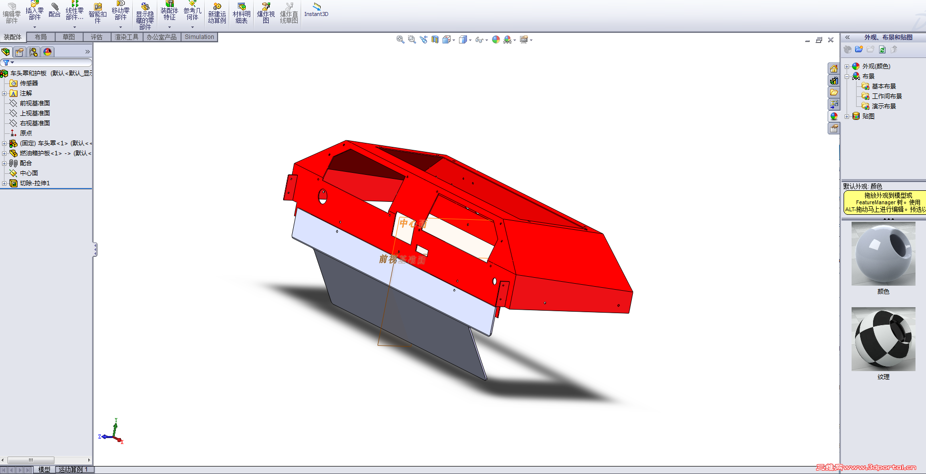
Task: Expand the 配合 mates folder
Action: click(x=4, y=163)
